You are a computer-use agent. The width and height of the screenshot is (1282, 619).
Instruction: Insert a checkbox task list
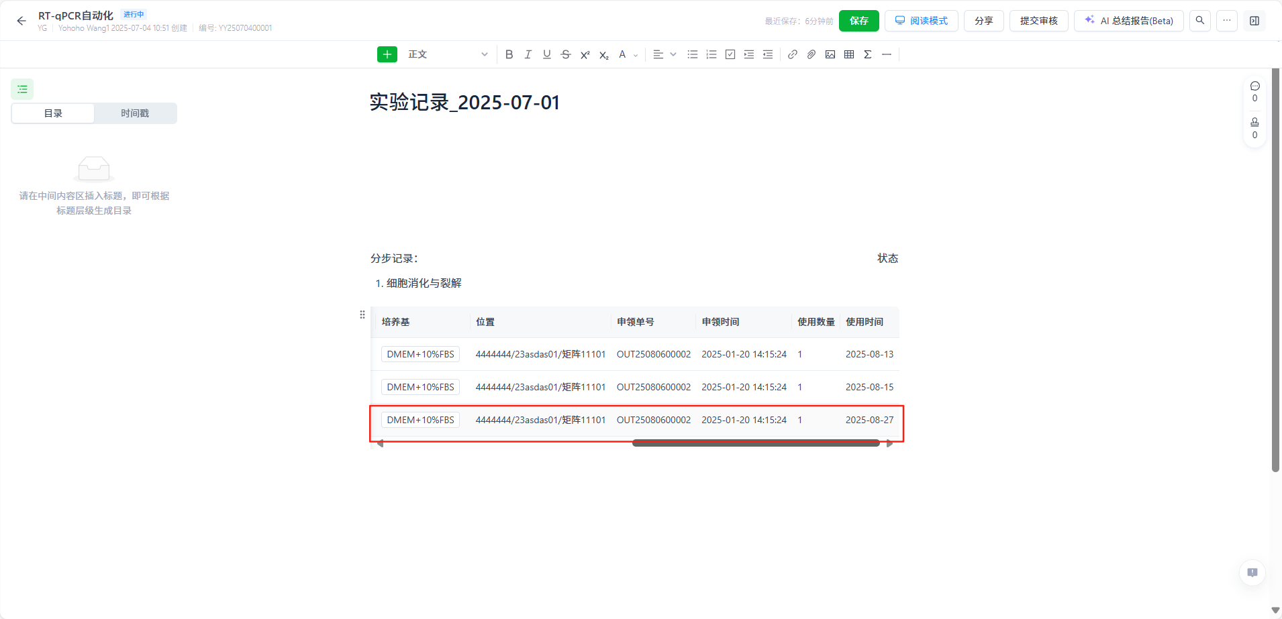tap(730, 54)
